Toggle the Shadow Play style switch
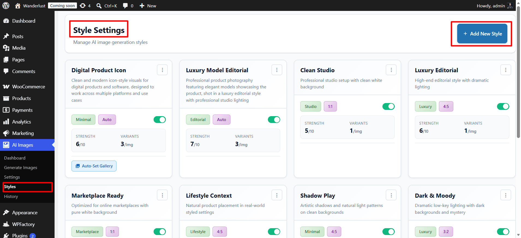This screenshot has width=521, height=238. pos(388,232)
